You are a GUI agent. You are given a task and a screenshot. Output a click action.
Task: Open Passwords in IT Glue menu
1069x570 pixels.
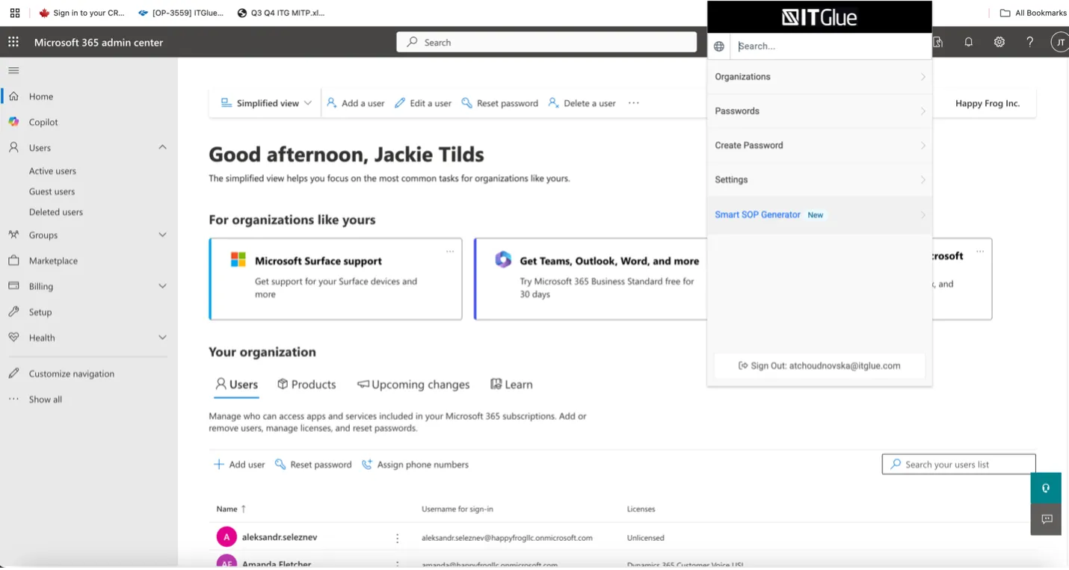(x=819, y=111)
